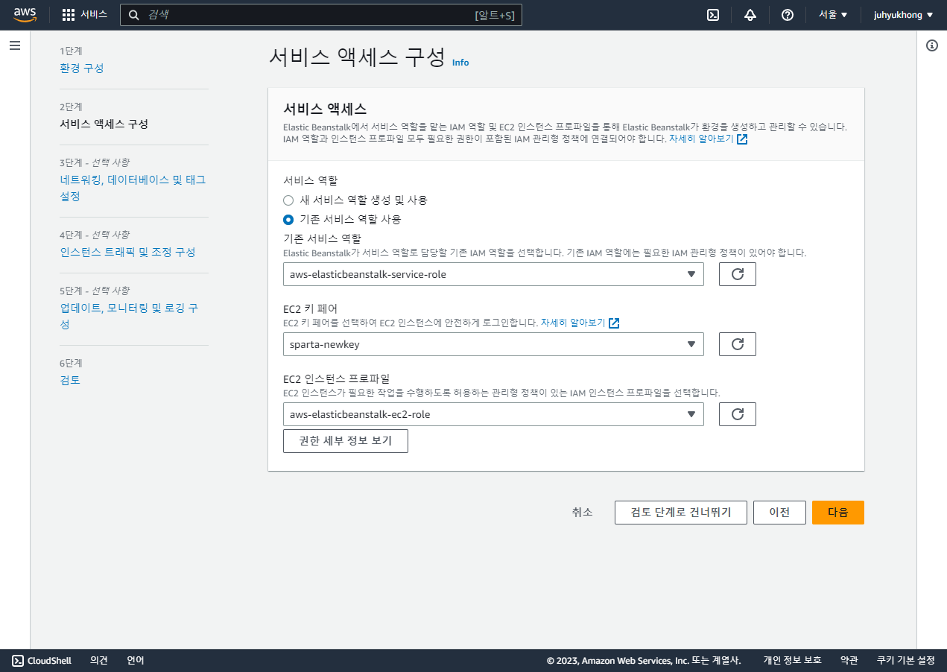Click the EC2 인스턴스 프로파일 label text

tap(337, 378)
